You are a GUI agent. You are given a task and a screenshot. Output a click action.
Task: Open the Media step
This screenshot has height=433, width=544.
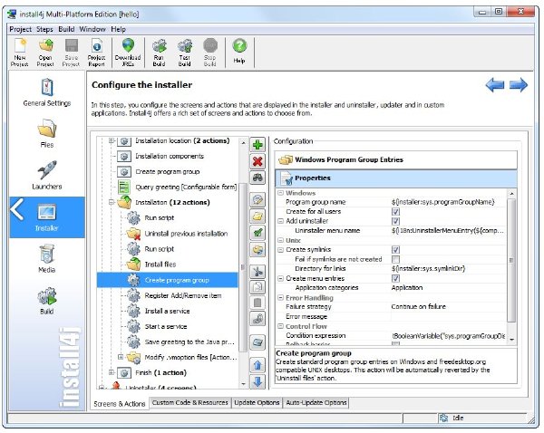point(47,259)
